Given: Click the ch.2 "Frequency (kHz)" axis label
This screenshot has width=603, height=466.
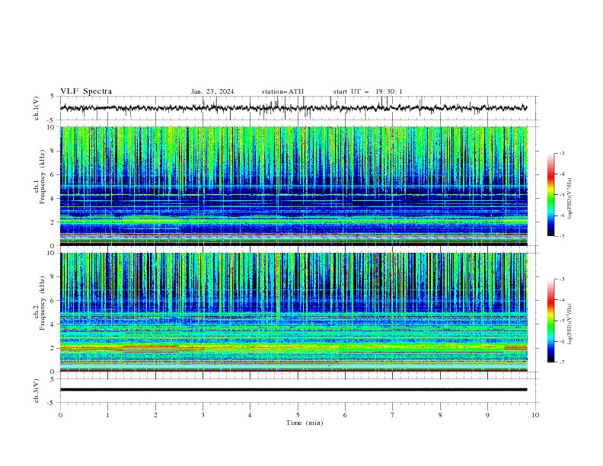Looking at the screenshot, I should point(43,303).
